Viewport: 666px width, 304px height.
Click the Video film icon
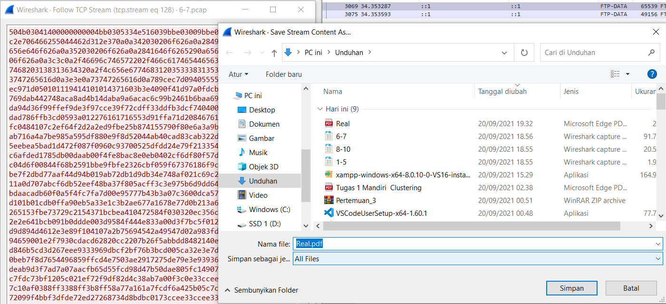[x=241, y=195]
